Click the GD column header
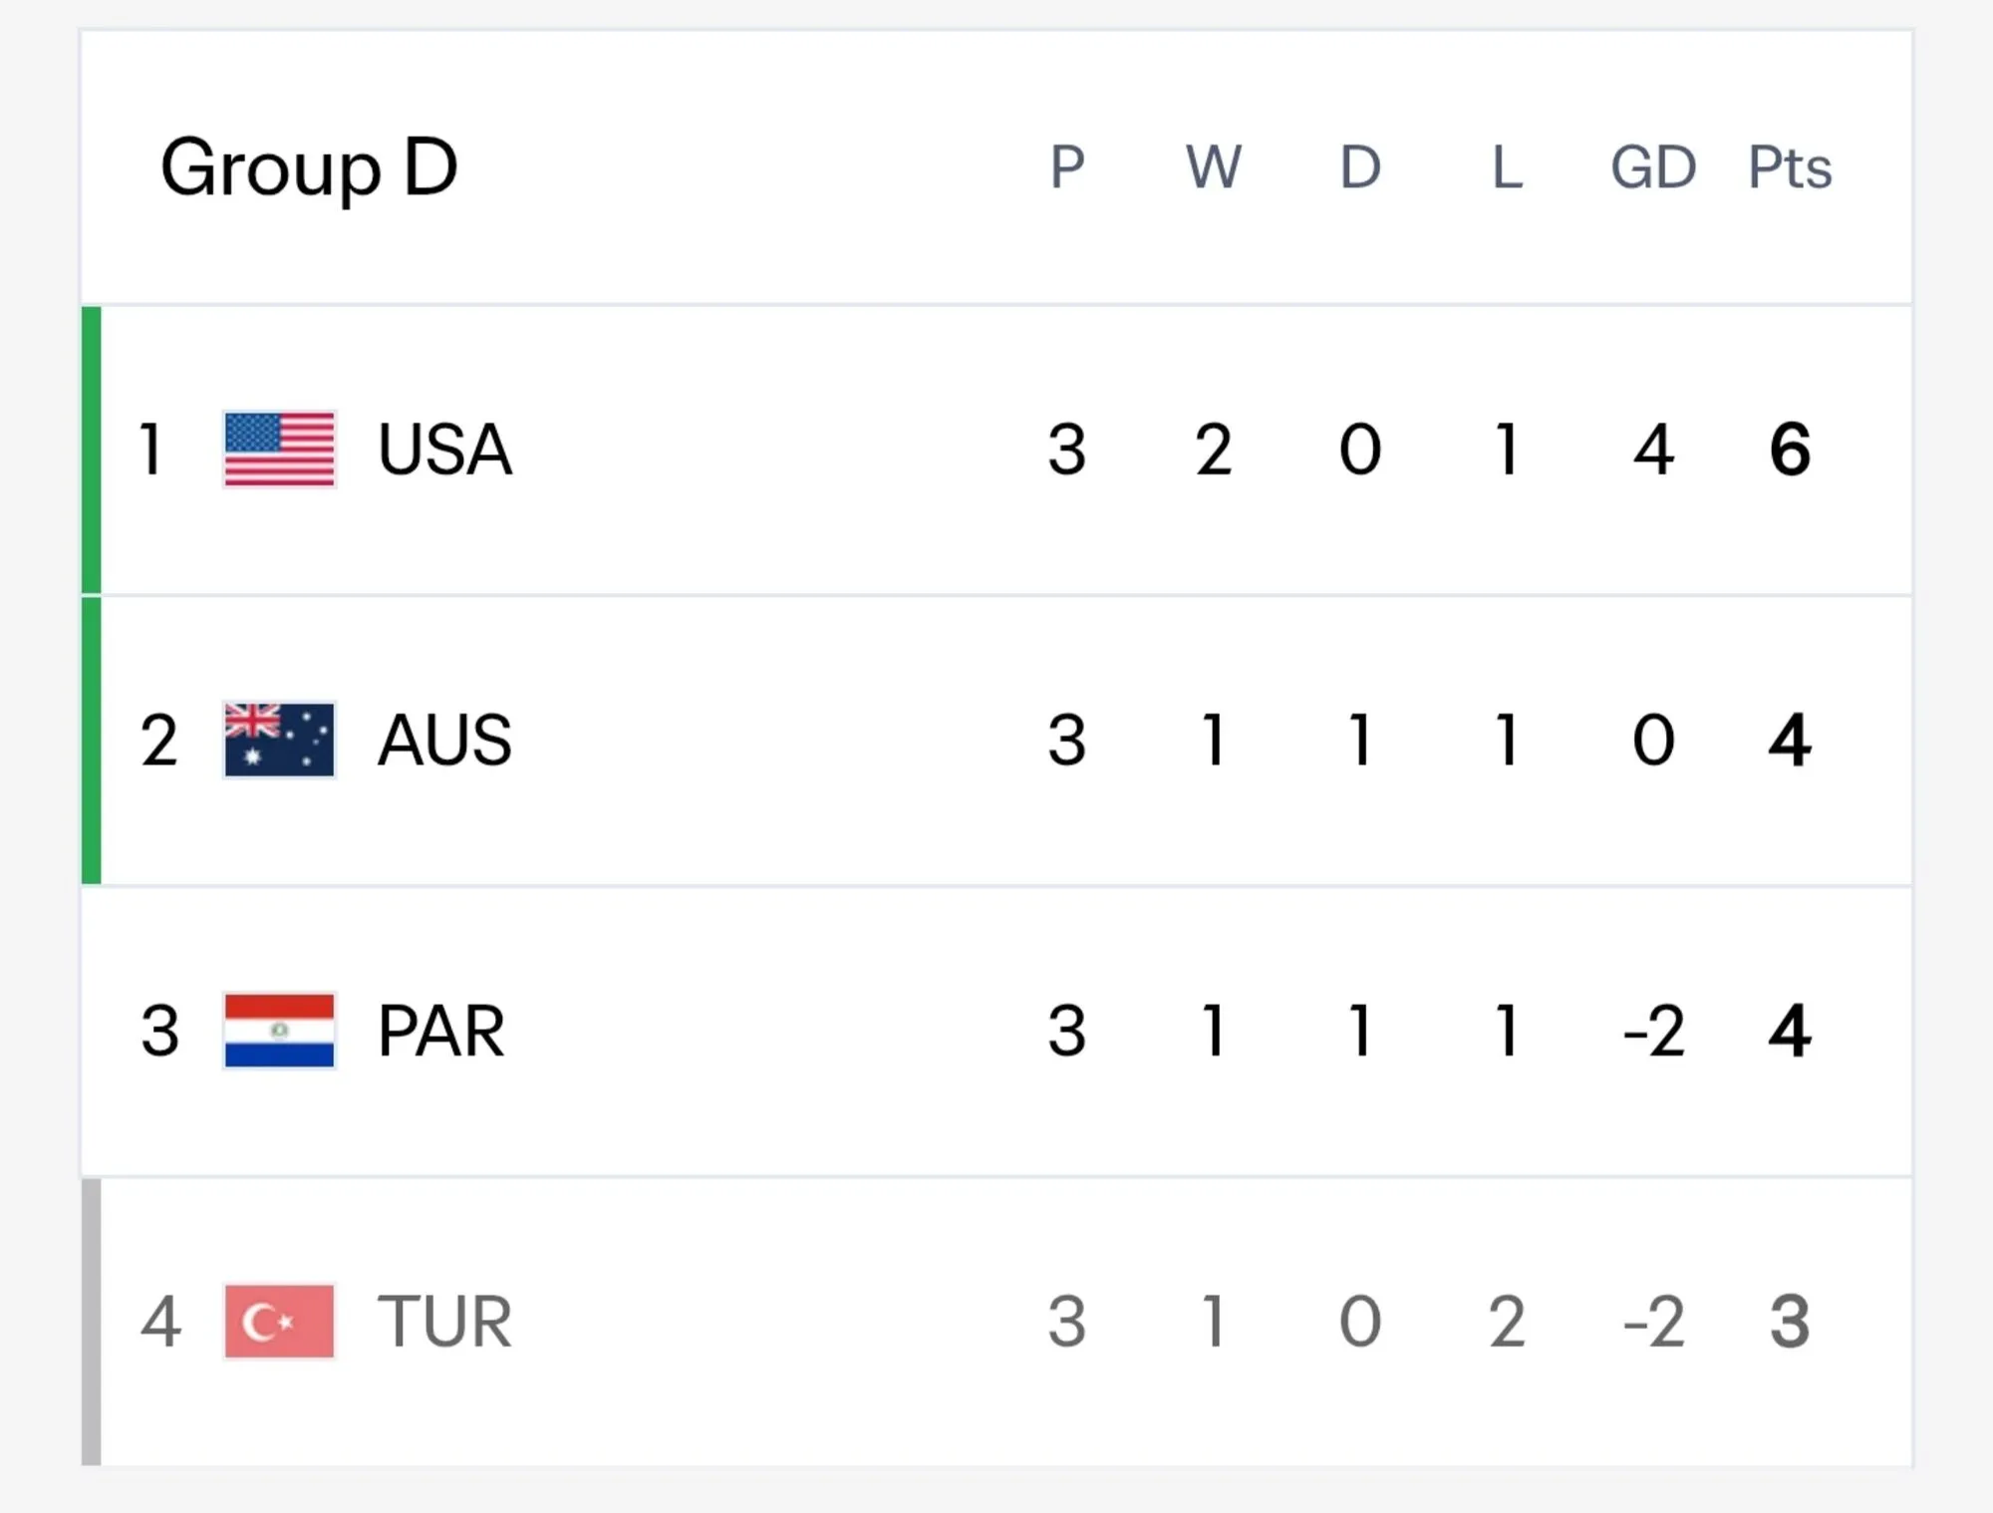 click(1653, 166)
